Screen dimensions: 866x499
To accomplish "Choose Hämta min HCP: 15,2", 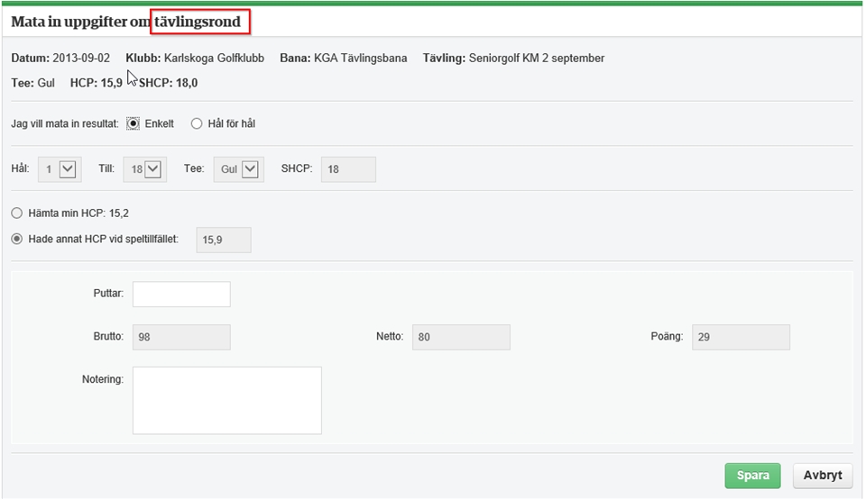I will click(17, 213).
